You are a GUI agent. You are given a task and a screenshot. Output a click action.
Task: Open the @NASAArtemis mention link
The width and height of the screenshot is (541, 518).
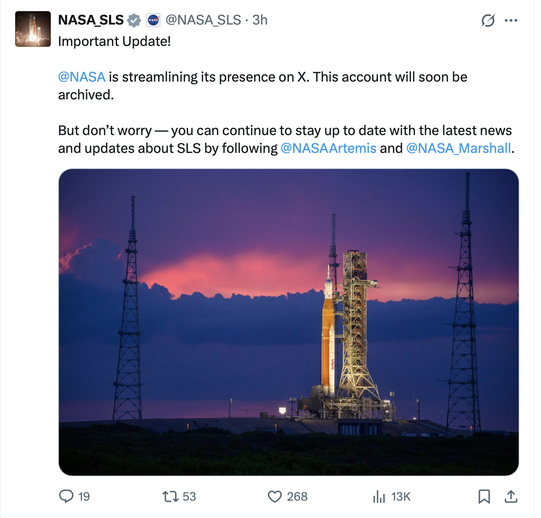[x=328, y=148]
